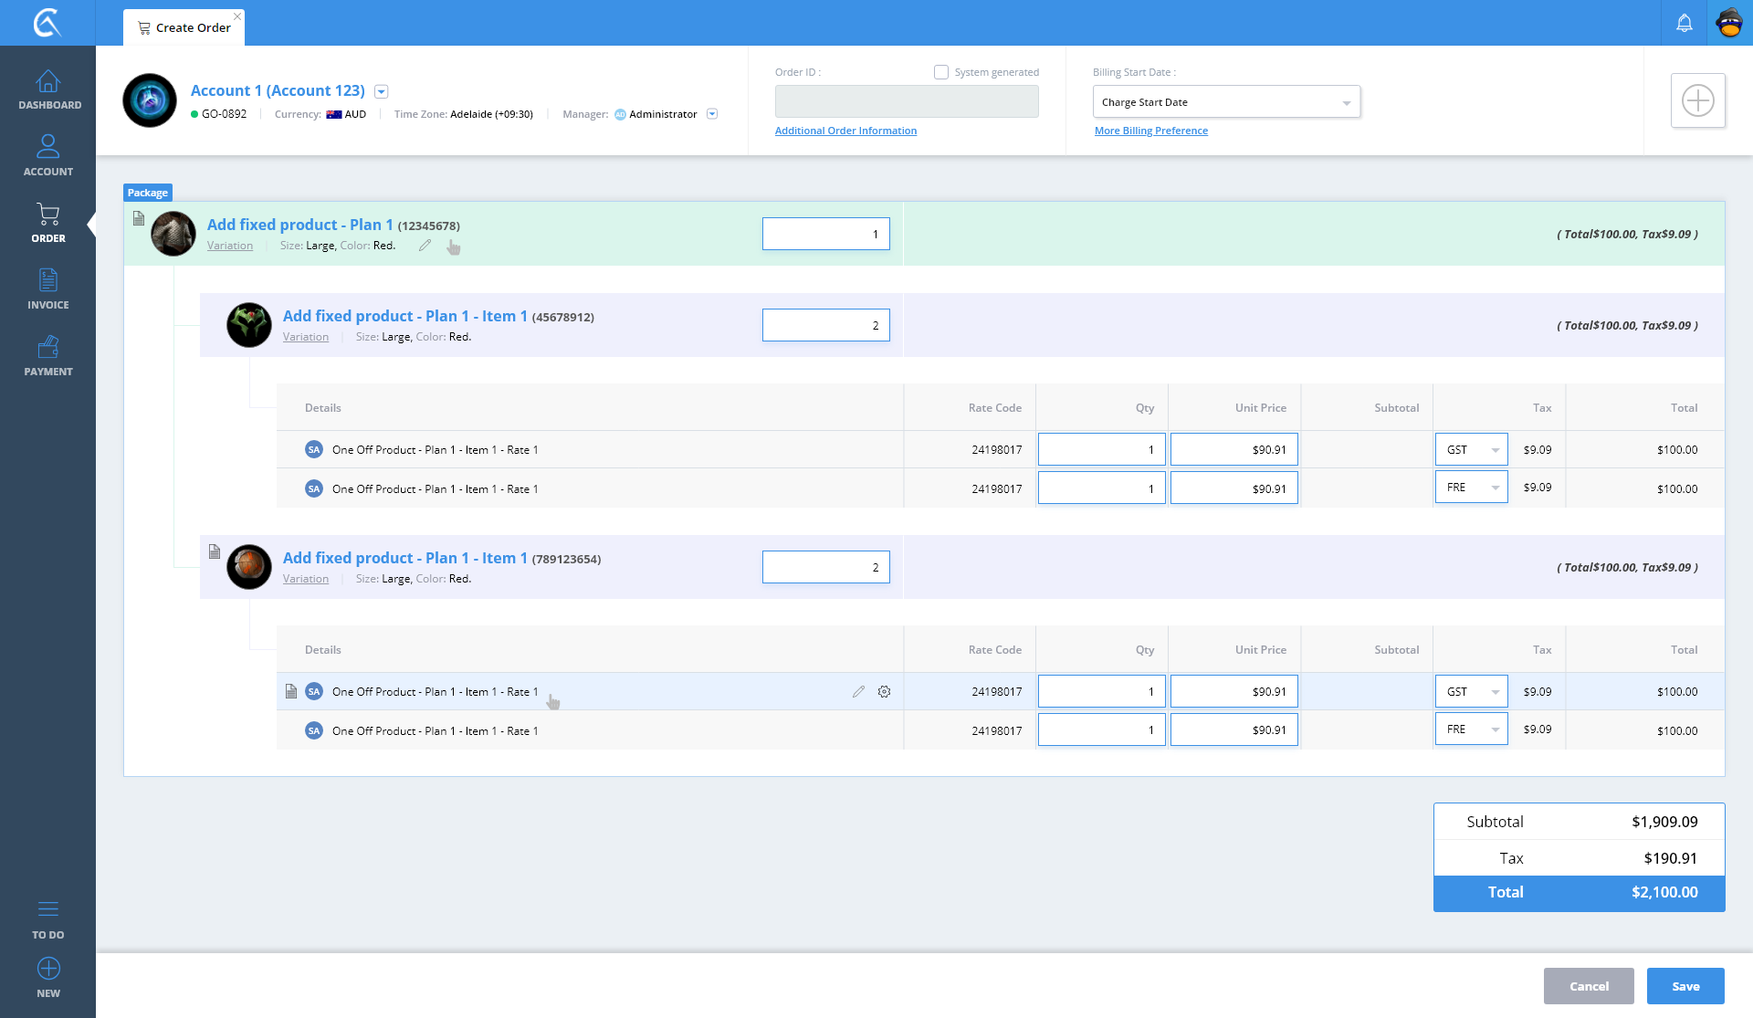
Task: Open the Dashboard sidebar icon
Action: pos(48,89)
